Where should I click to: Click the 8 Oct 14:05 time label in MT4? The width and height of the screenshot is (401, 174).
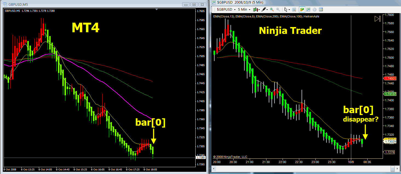point(45,170)
